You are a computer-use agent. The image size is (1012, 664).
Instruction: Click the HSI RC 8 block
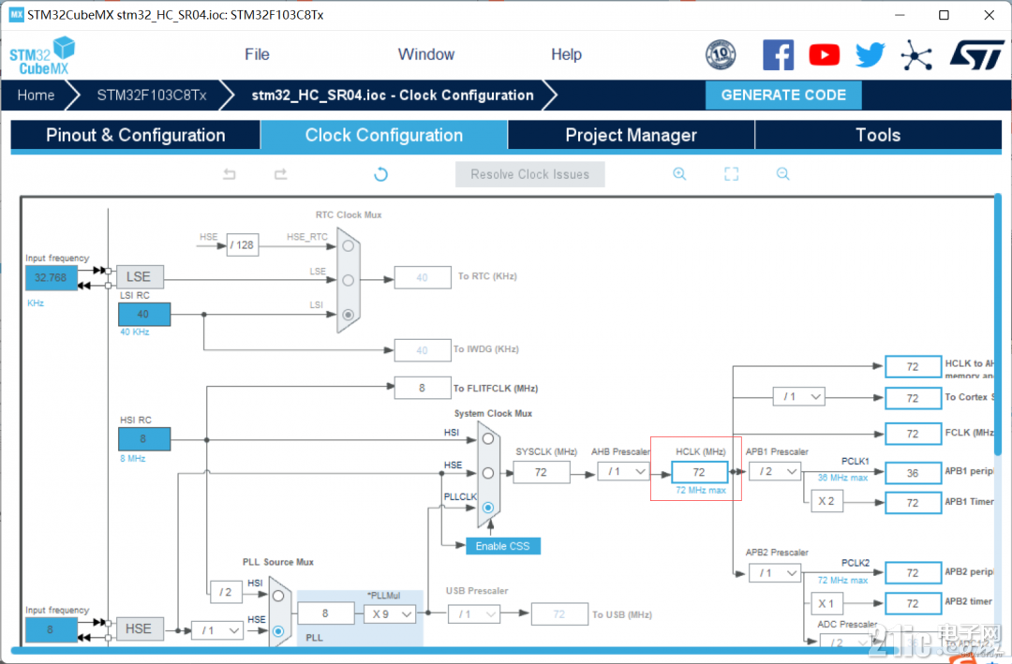point(144,439)
